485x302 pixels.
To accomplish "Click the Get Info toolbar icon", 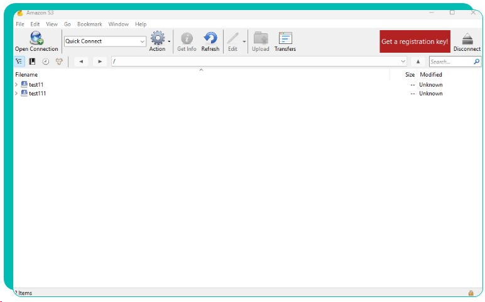I will (x=187, y=38).
